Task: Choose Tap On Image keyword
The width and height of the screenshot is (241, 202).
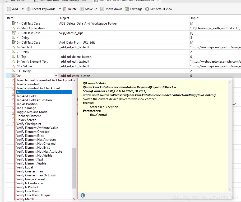Action: 44,108
